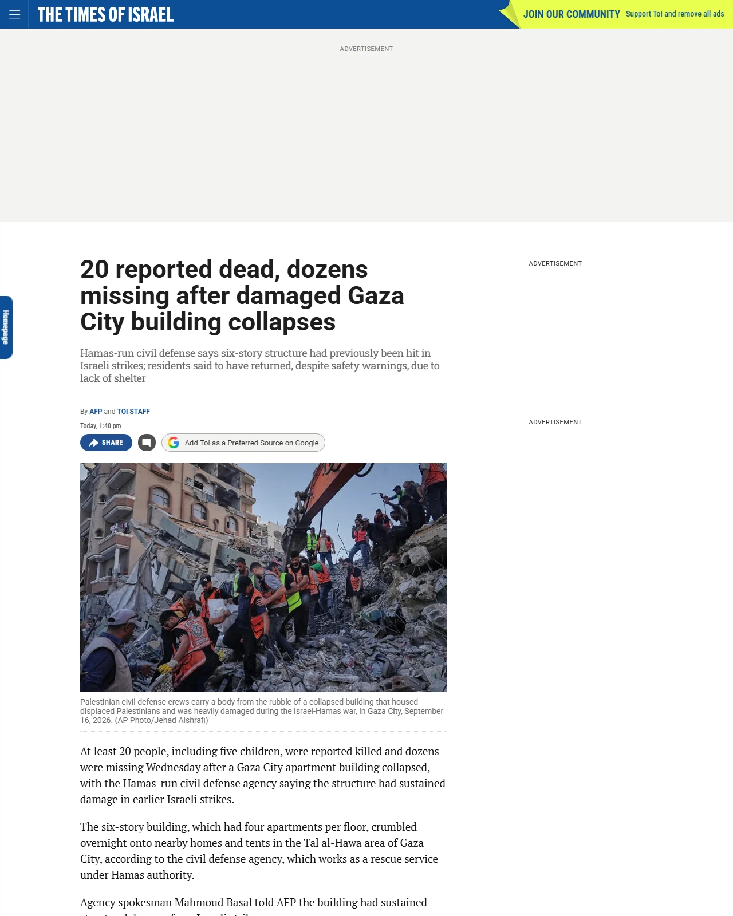Open the rescue crews article photo
This screenshot has width=733, height=916.
[x=263, y=578]
